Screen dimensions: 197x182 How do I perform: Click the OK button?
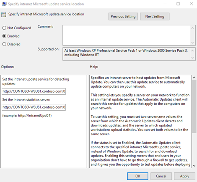pyautogui.click(x=137, y=176)
